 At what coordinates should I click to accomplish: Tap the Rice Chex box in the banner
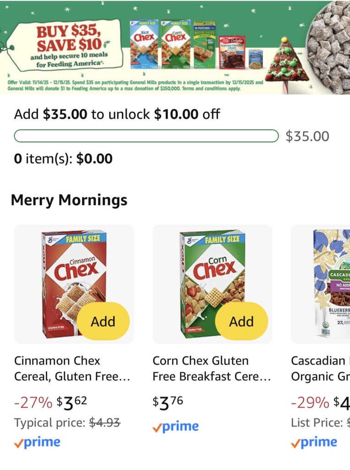[144, 44]
